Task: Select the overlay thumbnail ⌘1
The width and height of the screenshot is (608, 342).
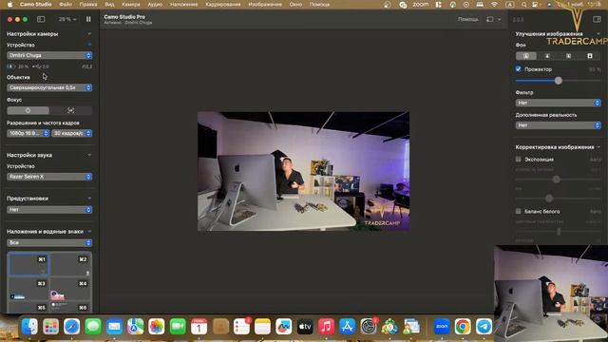Action: click(x=28, y=264)
